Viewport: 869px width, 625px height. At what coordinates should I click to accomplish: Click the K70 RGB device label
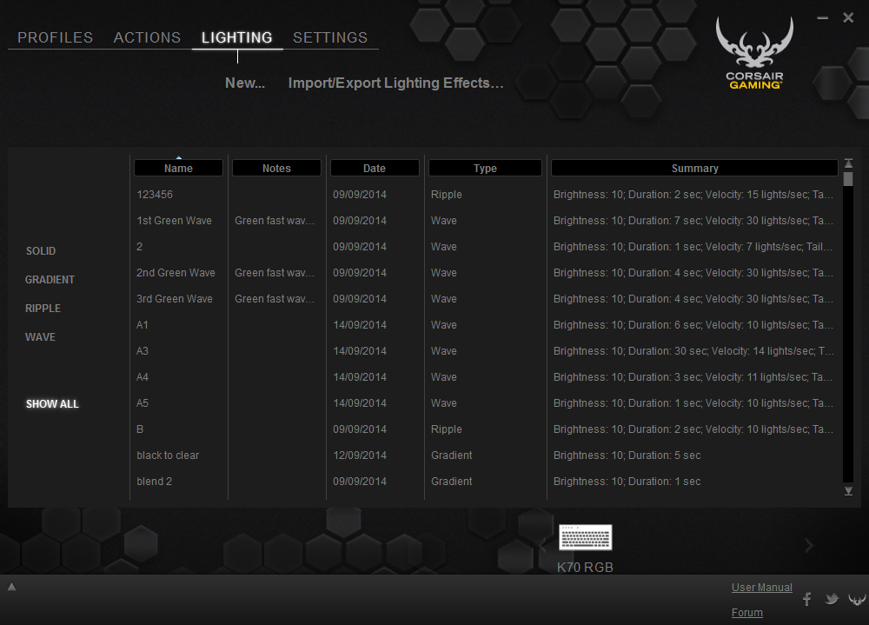(x=585, y=568)
